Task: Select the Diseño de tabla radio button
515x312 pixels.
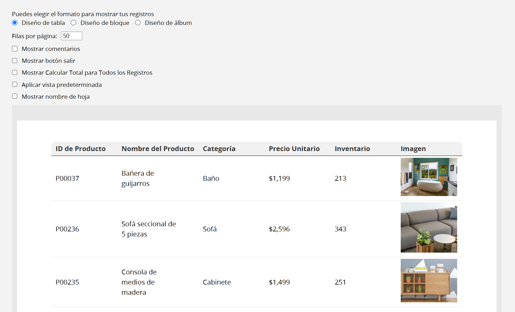Action: (15, 23)
